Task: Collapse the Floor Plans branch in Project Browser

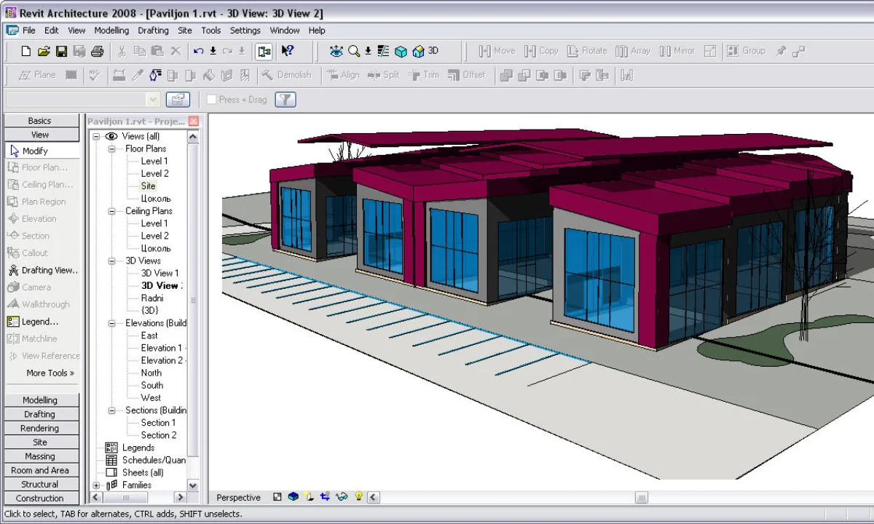Action: click(x=111, y=148)
